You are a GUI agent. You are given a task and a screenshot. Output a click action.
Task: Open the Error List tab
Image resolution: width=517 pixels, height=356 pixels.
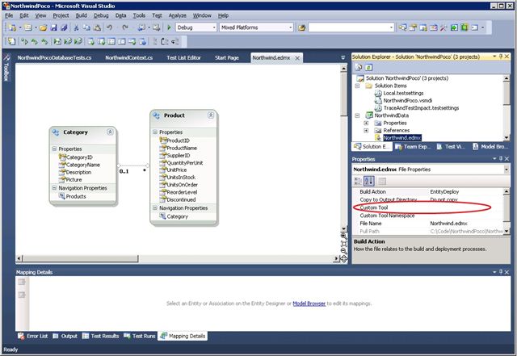pos(32,336)
